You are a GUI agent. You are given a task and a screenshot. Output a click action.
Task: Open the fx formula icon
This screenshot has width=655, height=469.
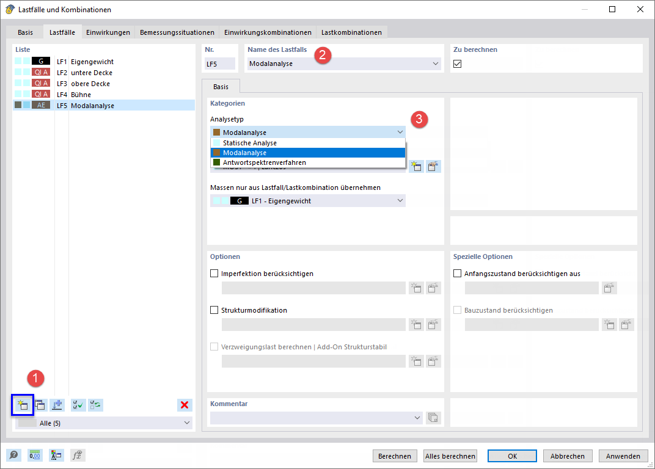click(x=78, y=455)
